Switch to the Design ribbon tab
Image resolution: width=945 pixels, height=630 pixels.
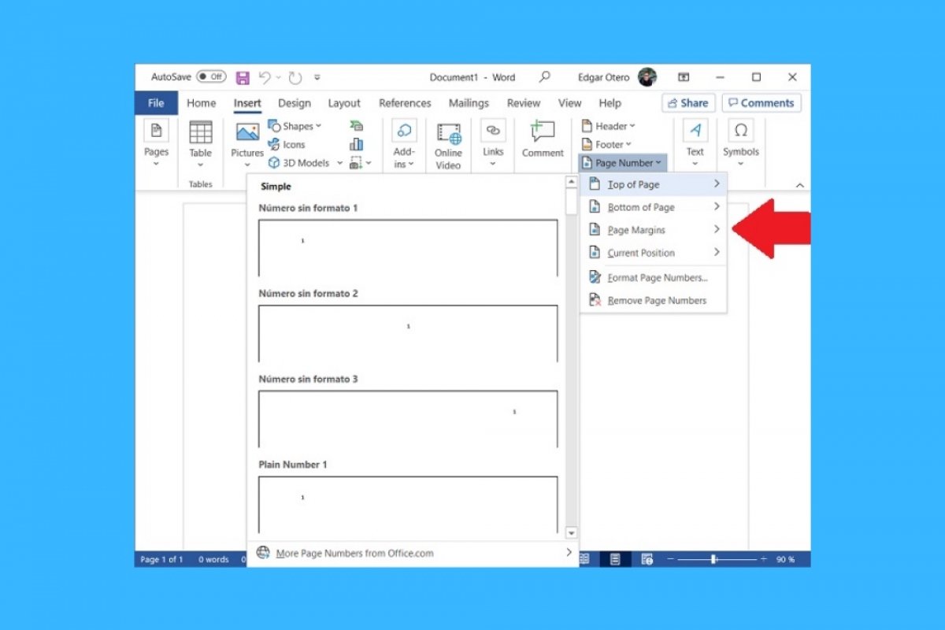click(x=294, y=102)
